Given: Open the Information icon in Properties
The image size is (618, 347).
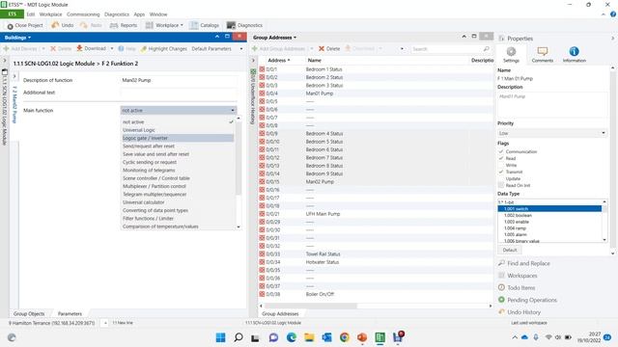Looking at the screenshot, I should pyautogui.click(x=574, y=51).
